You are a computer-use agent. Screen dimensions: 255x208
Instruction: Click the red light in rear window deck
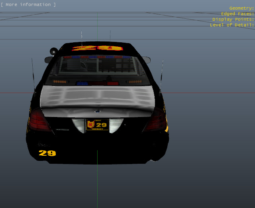pyautogui.click(x=112, y=83)
